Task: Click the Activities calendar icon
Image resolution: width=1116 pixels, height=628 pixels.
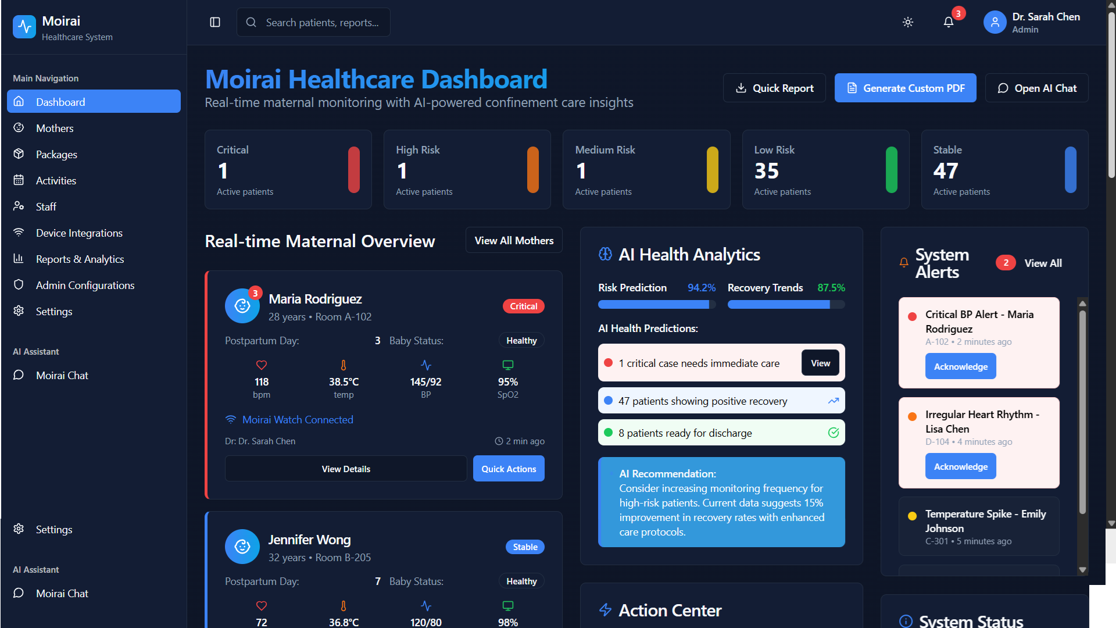Action: [x=19, y=180]
